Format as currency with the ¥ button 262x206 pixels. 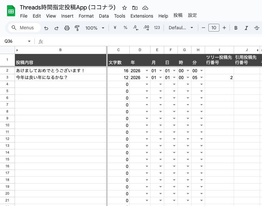[x=115, y=28]
